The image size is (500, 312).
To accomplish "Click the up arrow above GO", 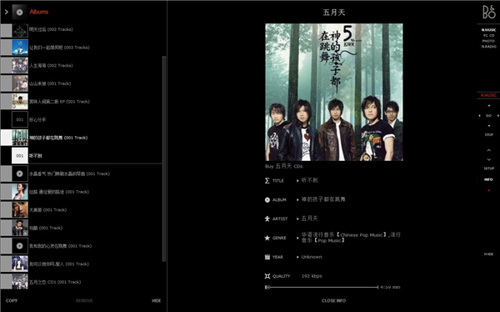I will click(489, 106).
